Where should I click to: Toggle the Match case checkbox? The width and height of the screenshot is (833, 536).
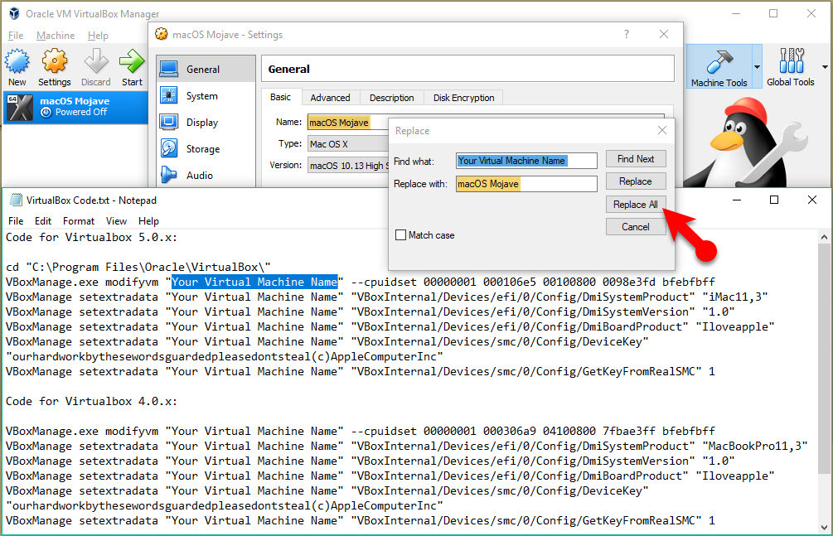401,234
